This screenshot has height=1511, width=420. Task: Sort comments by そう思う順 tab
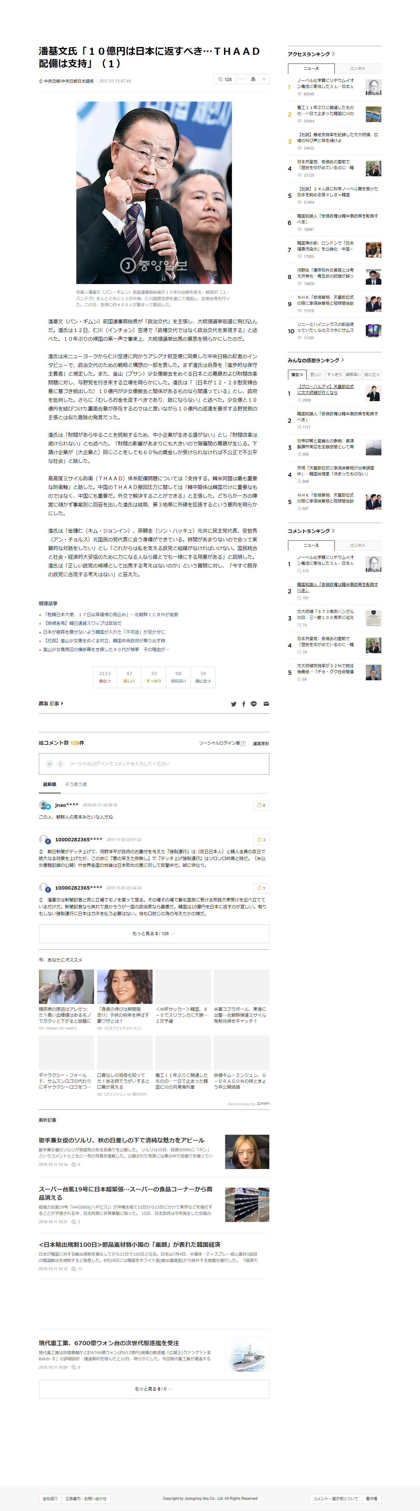pyautogui.click(x=76, y=784)
